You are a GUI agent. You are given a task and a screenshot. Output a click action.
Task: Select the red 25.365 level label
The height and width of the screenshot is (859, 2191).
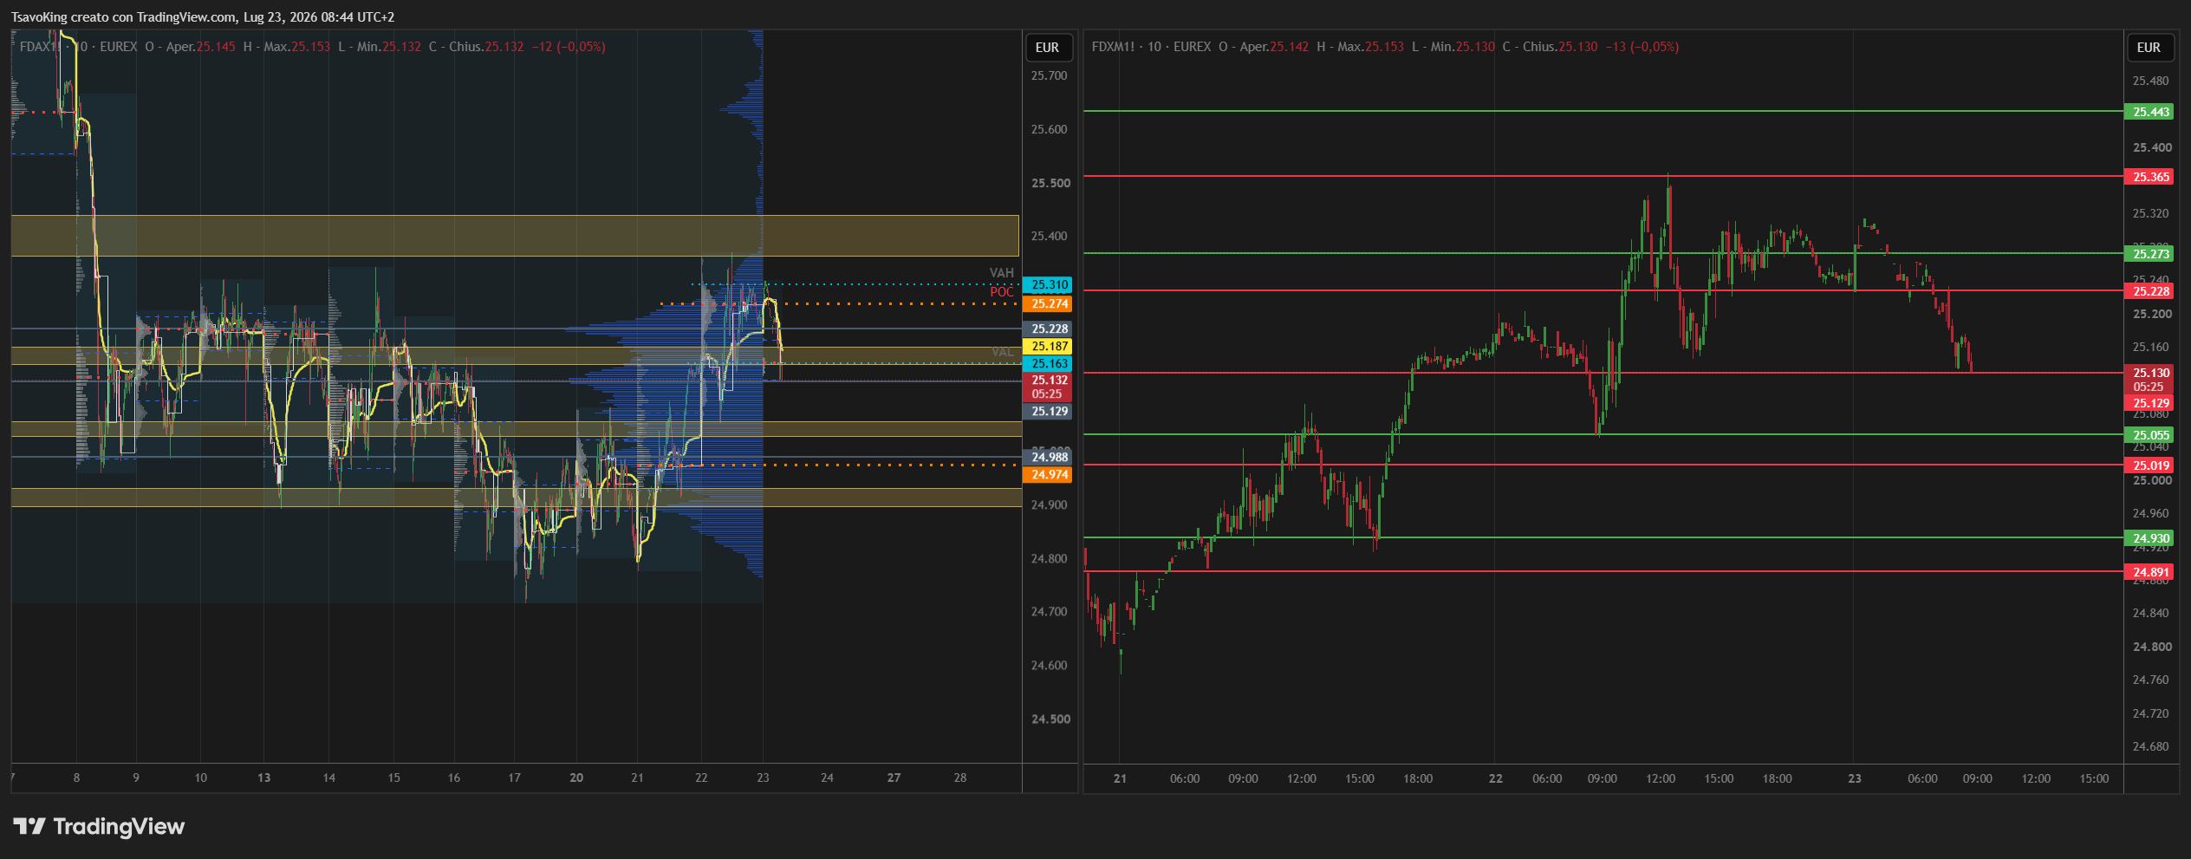2149,177
